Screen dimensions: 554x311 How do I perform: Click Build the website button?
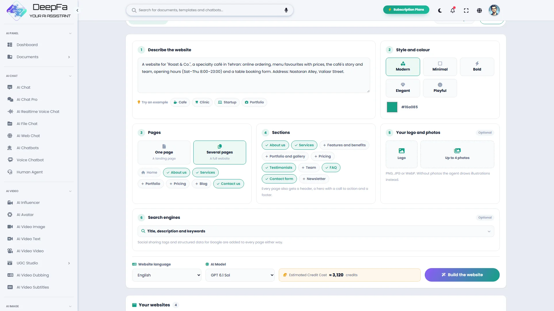(462, 275)
